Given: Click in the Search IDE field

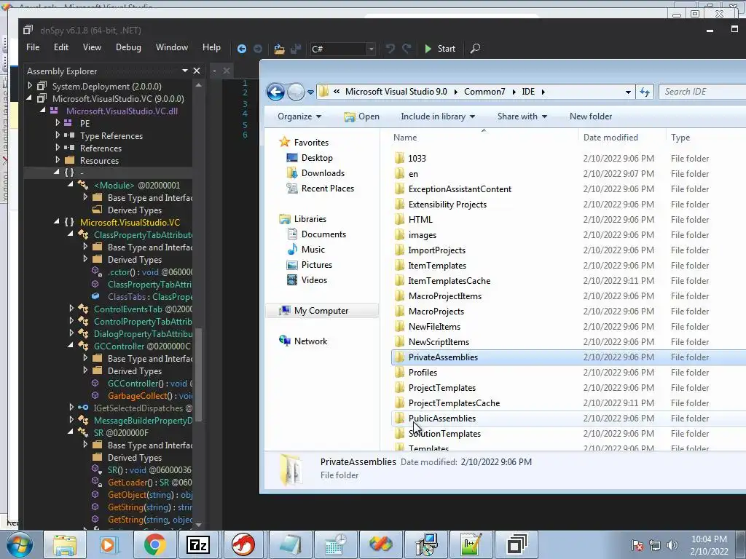Looking at the screenshot, I should [702, 92].
